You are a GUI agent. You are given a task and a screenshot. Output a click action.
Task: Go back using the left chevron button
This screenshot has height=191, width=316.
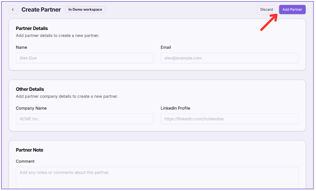[13, 10]
